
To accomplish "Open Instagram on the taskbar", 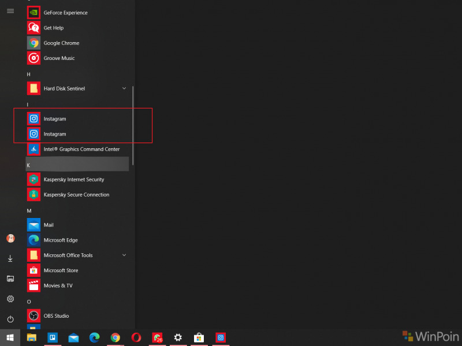I will pos(221,337).
